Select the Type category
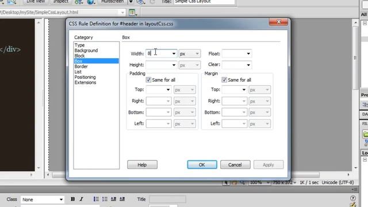Viewport: 368px width, 207px height. click(x=79, y=45)
